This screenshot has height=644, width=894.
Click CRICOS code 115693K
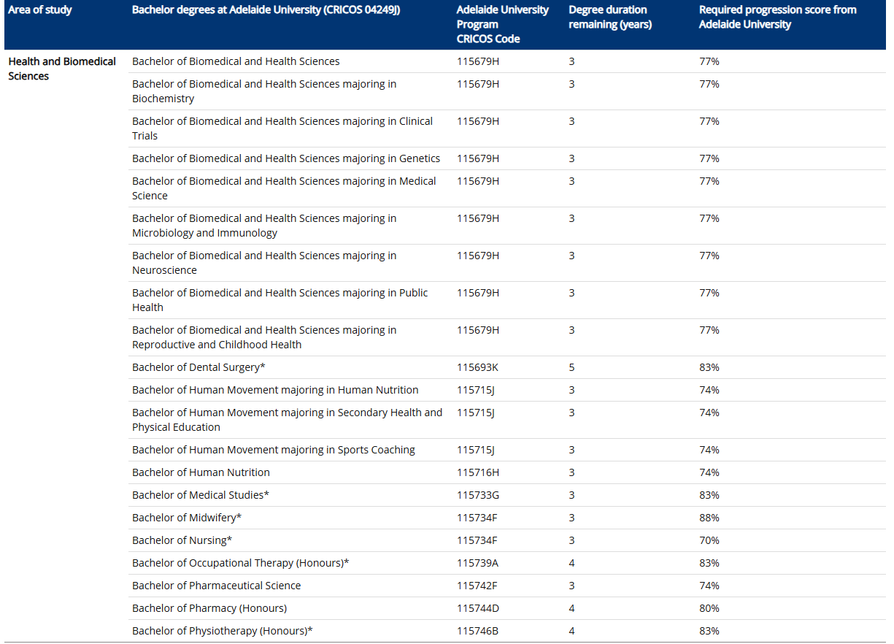pyautogui.click(x=478, y=367)
